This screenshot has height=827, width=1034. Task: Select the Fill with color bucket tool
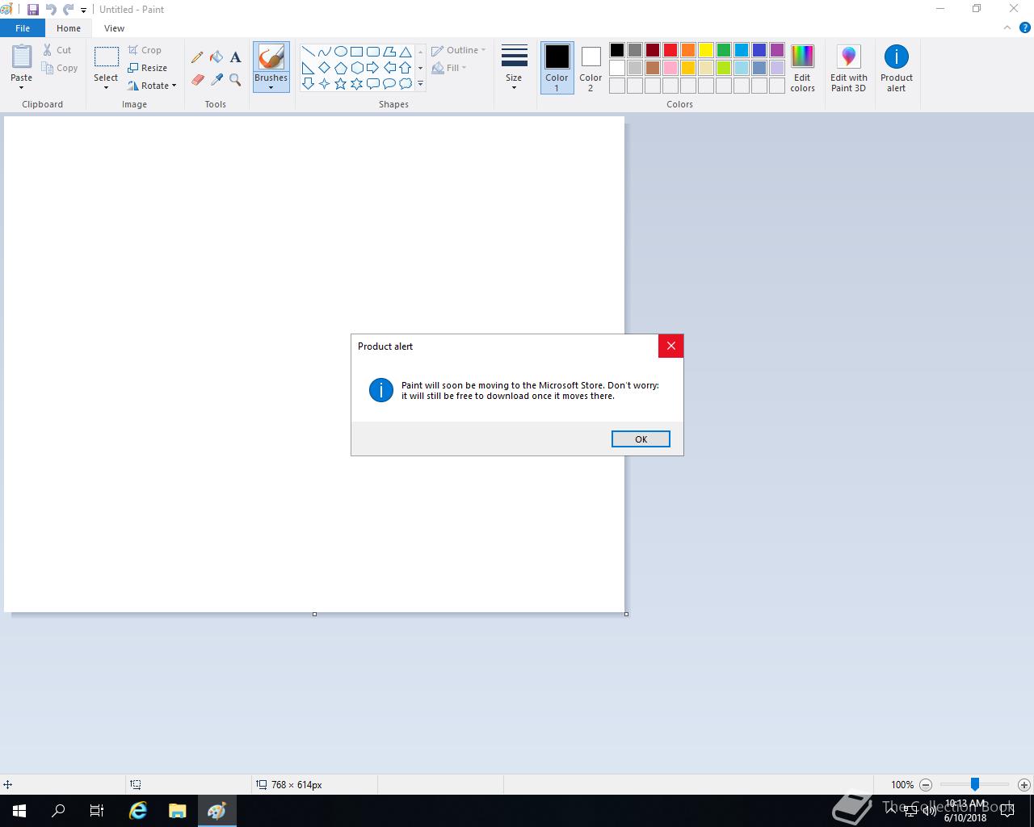pyautogui.click(x=216, y=57)
